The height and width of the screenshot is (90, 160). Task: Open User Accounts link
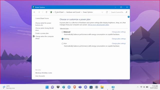pyautogui.click(x=40, y=76)
